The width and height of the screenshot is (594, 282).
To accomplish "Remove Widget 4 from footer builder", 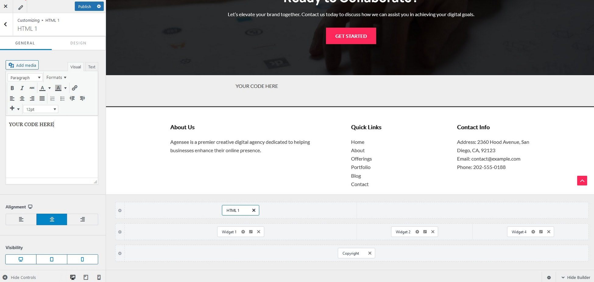I will [549, 232].
